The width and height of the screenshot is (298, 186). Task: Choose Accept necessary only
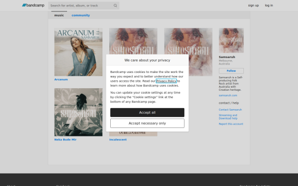pyautogui.click(x=148, y=124)
